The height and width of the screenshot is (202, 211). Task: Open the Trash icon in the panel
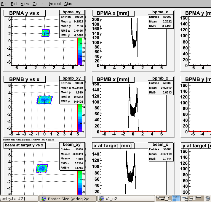pyautogui.click(x=208, y=198)
